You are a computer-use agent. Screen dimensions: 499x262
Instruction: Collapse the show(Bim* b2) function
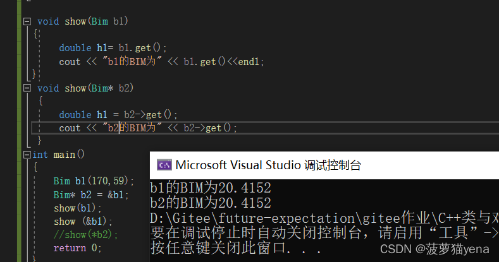(x=27, y=88)
